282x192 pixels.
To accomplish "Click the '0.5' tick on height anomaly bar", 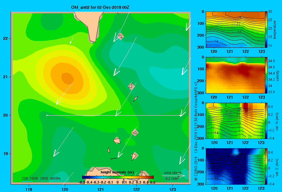I will (153, 182).
